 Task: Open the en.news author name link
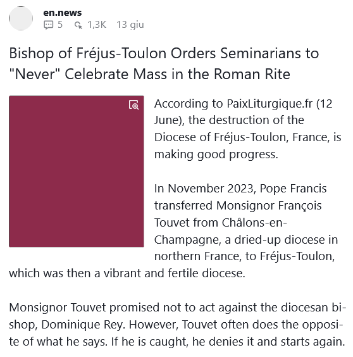click(x=63, y=13)
